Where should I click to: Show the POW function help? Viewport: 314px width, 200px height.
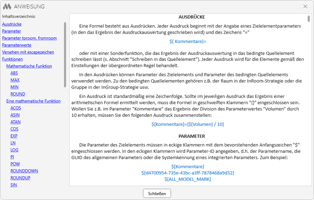(15, 164)
